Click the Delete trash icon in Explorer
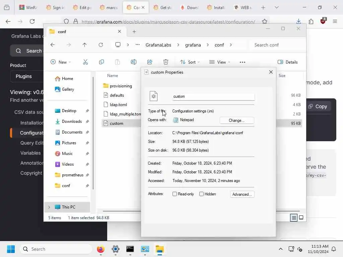 (166, 62)
